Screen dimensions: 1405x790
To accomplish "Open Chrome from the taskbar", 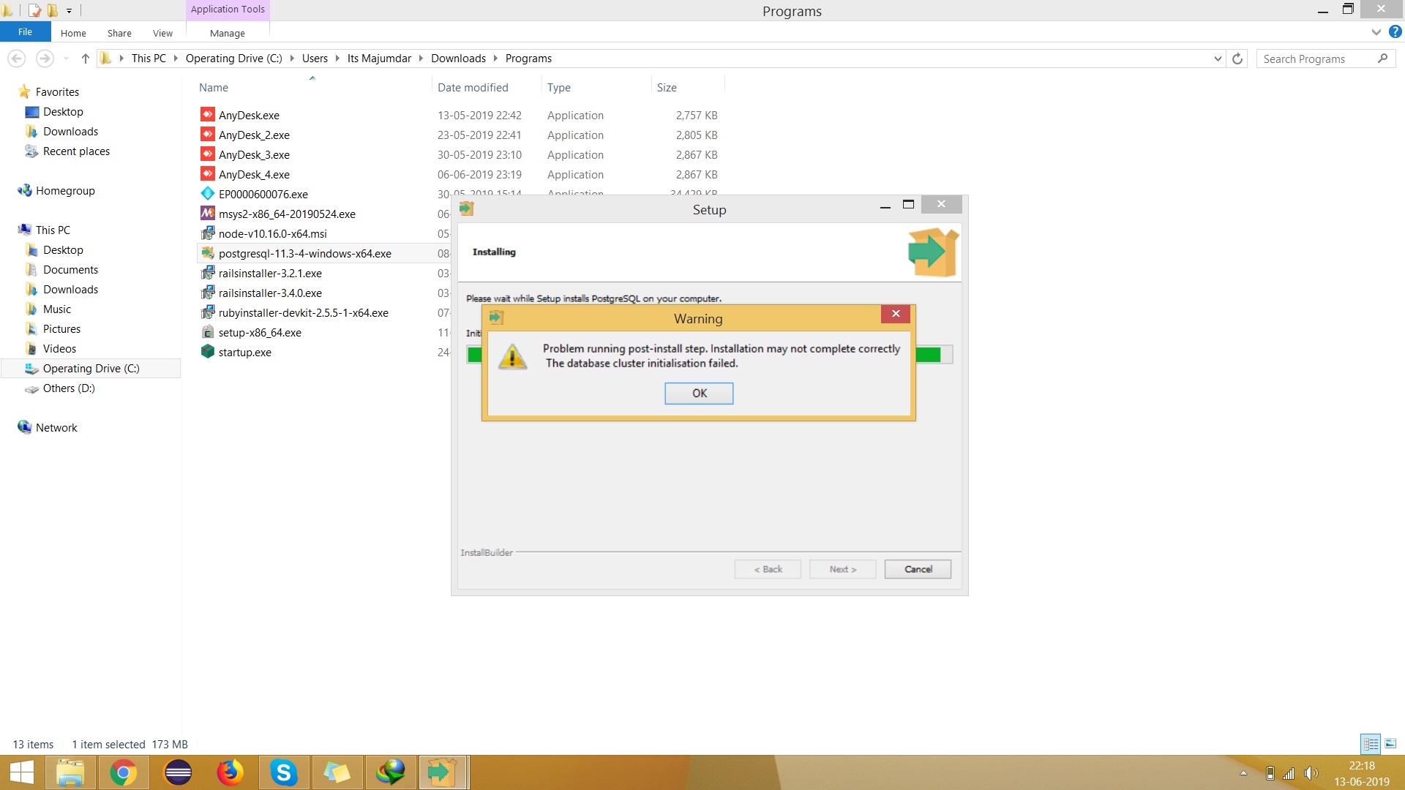I will pos(123,772).
